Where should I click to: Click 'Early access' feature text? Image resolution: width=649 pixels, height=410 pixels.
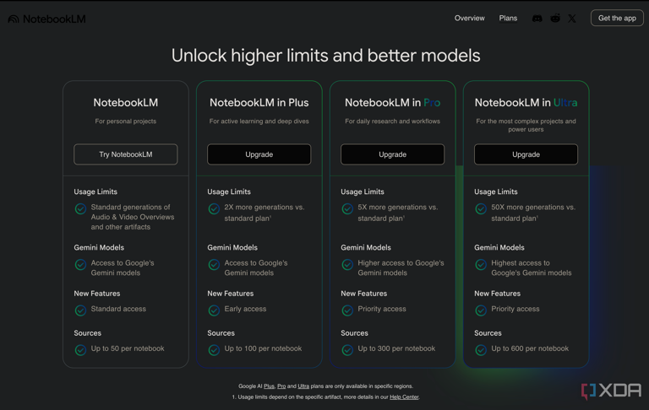[x=245, y=309]
